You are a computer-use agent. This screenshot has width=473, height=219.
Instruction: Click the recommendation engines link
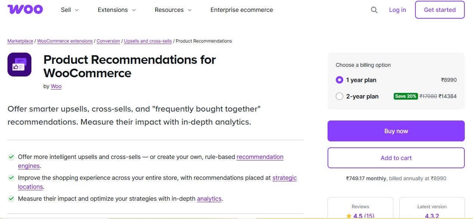click(x=260, y=157)
